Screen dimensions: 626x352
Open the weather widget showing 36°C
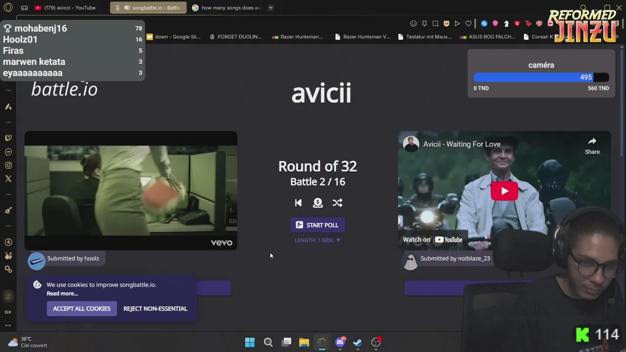(27, 342)
